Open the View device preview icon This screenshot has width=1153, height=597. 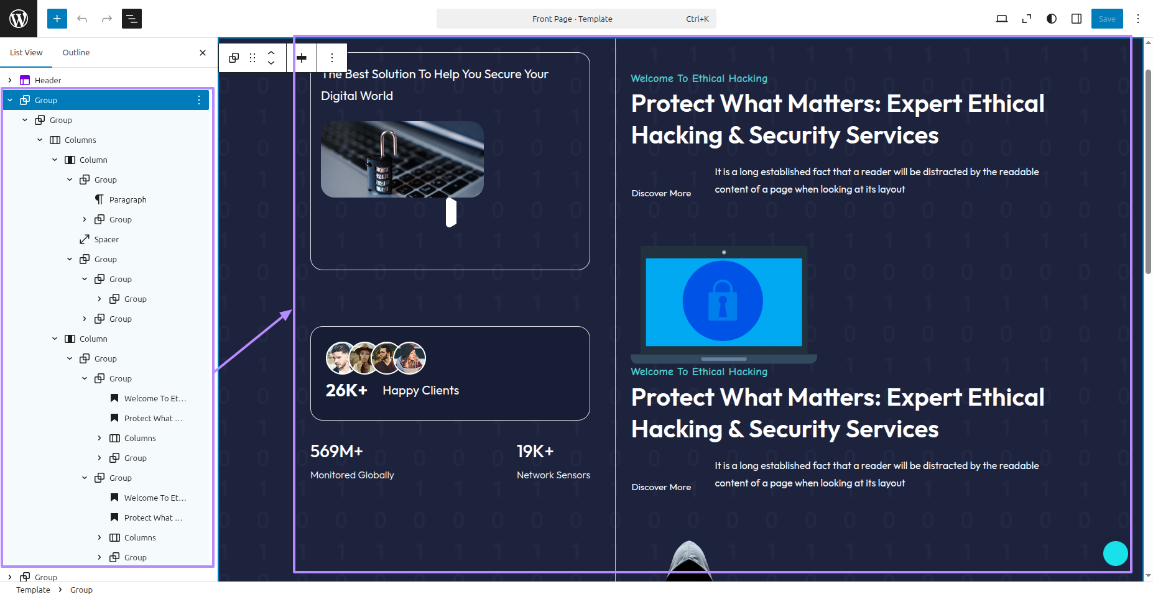tap(1002, 19)
